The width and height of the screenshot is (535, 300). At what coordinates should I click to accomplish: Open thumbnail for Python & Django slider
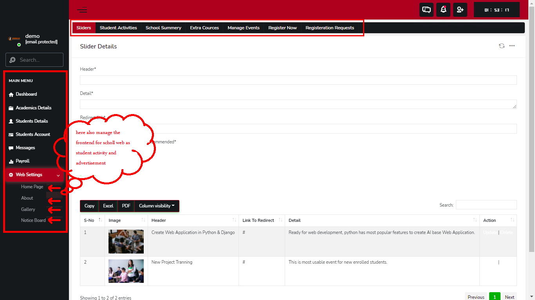click(126, 241)
